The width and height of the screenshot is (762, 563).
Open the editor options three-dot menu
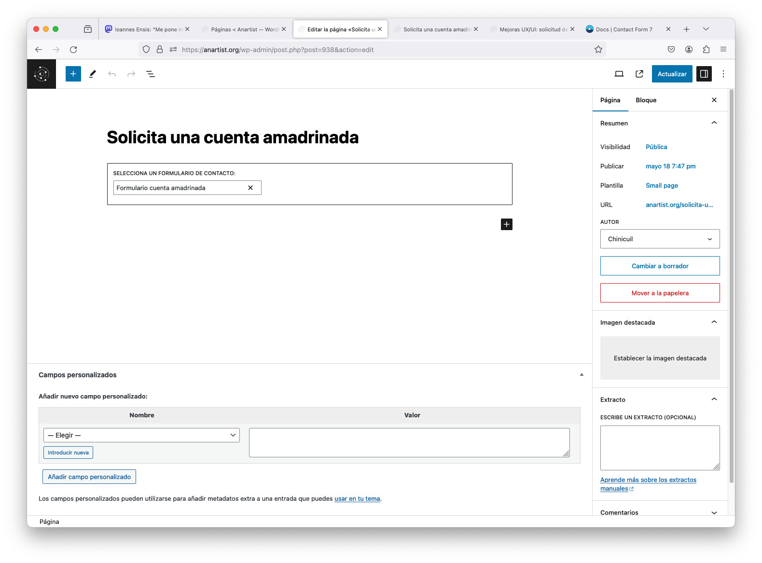pos(723,74)
